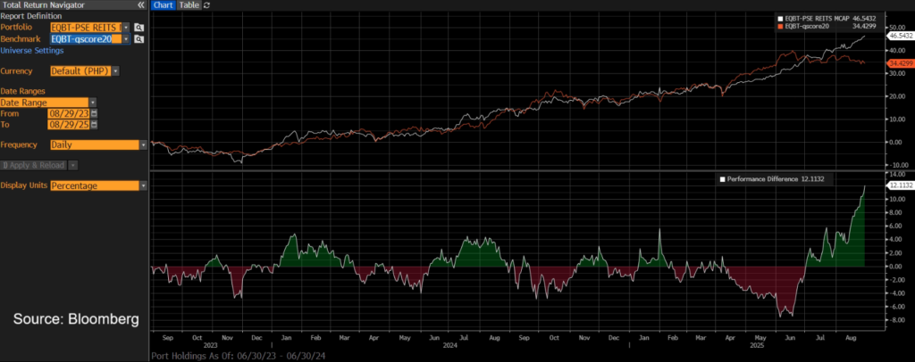This screenshot has width=915, height=362.
Task: Switch to the Chart tab
Action: click(164, 5)
